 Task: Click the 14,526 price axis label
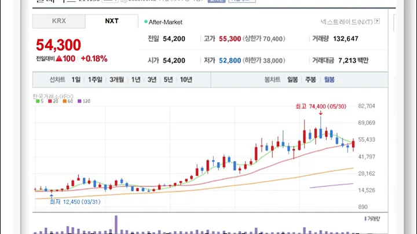pos(367,190)
